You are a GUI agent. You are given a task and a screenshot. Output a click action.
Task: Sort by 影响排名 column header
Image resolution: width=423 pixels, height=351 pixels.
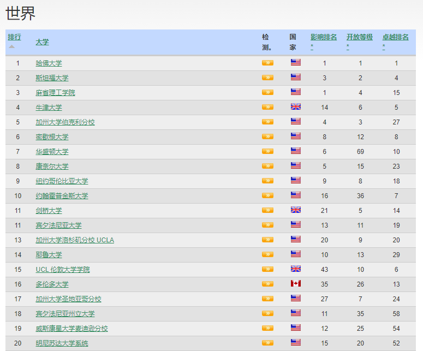324,37
